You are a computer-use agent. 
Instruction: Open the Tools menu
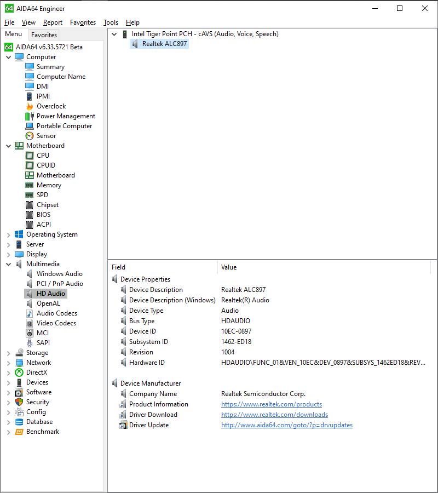[x=111, y=22]
